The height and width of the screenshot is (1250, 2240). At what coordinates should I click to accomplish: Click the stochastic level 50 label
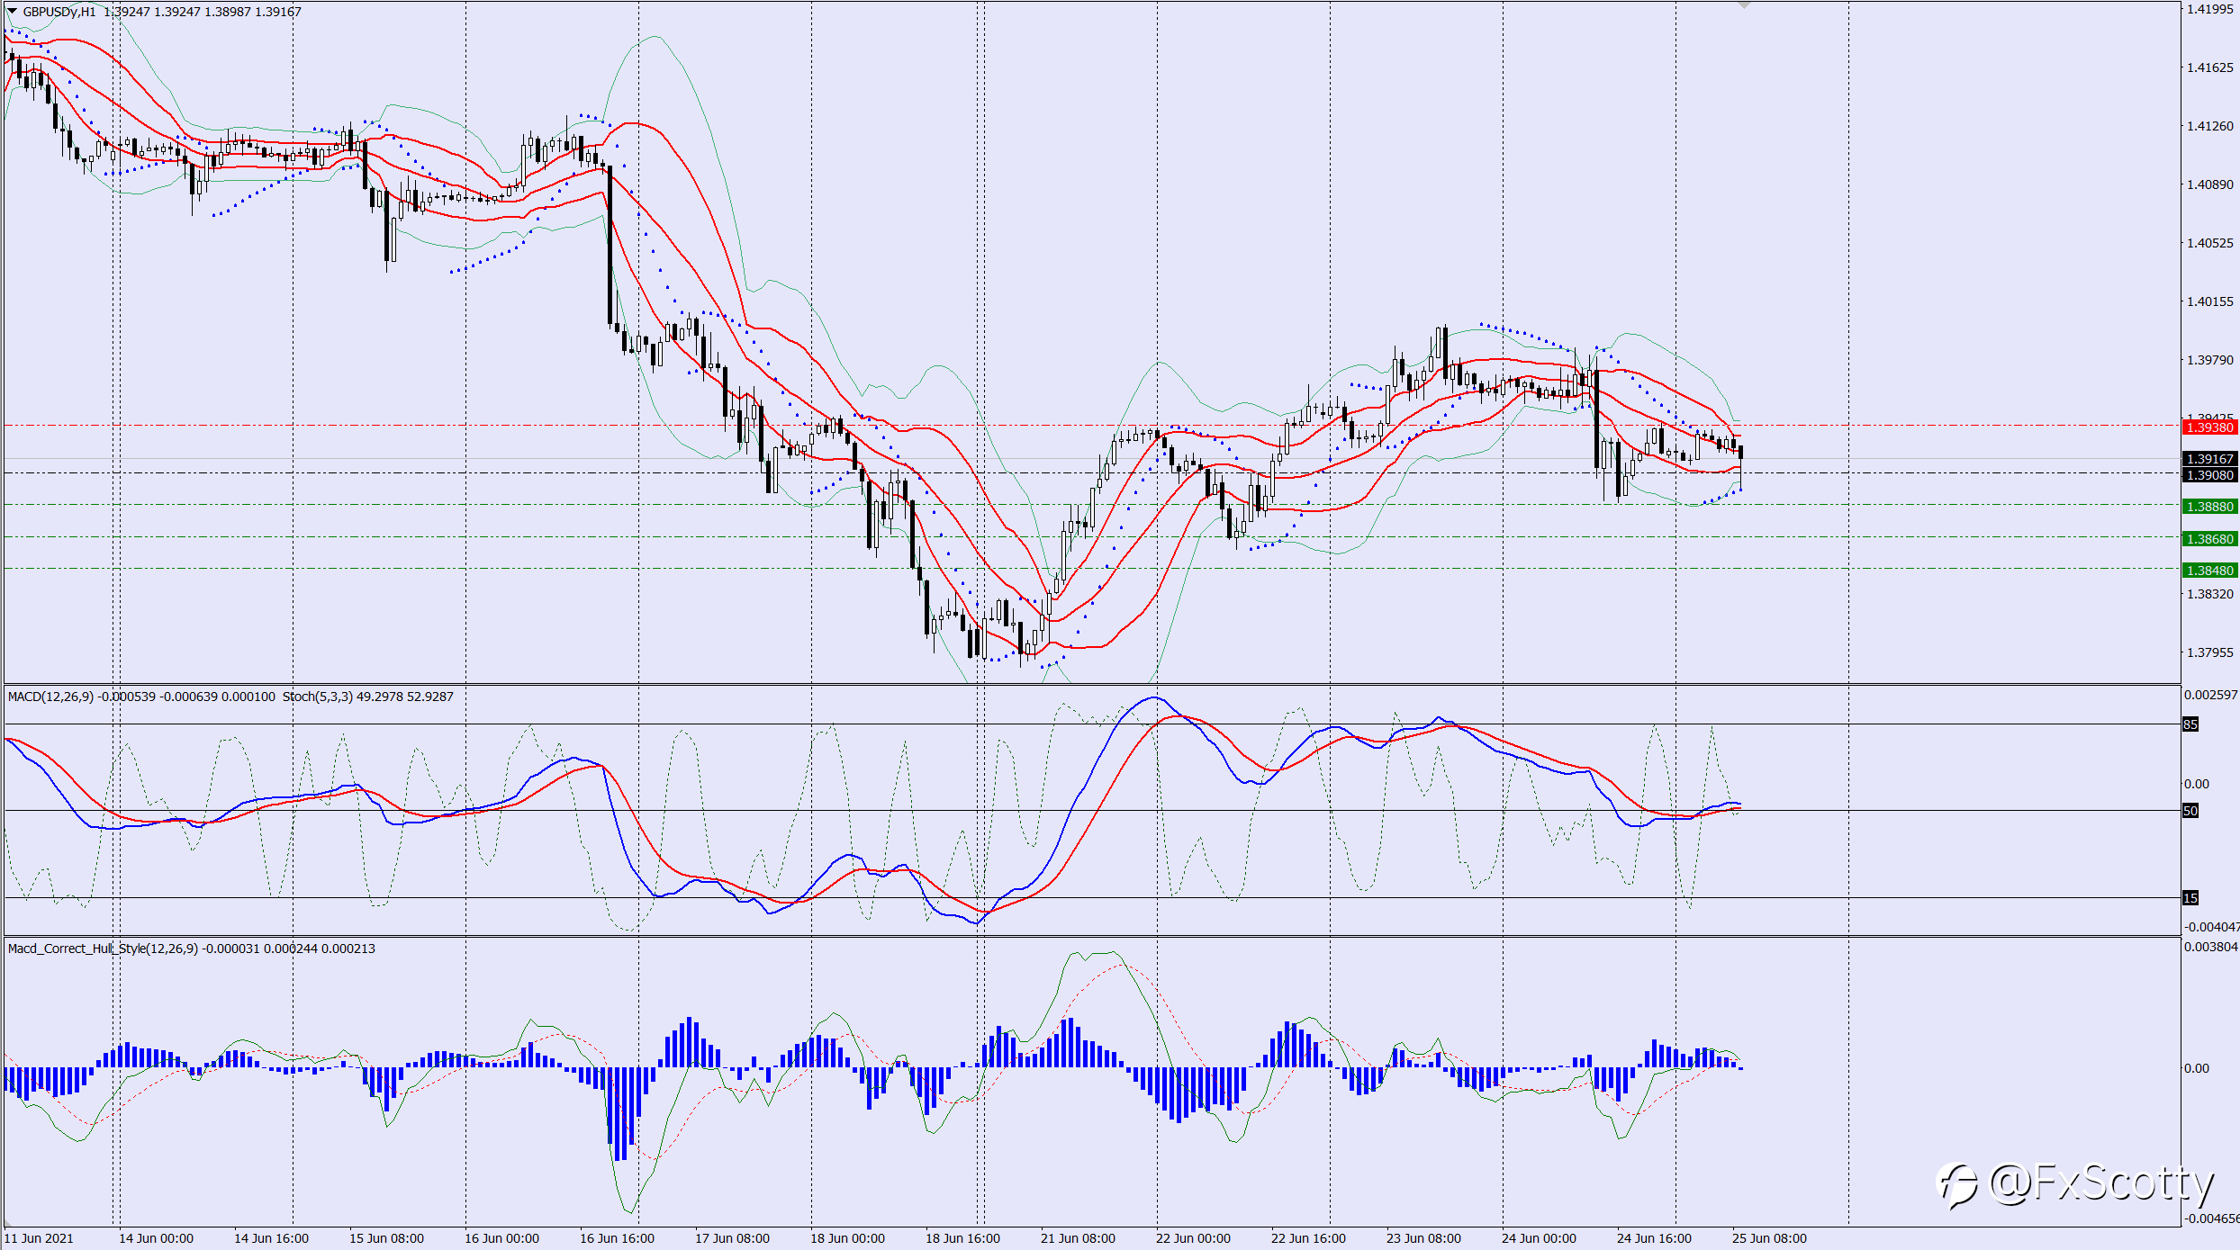tap(2190, 811)
